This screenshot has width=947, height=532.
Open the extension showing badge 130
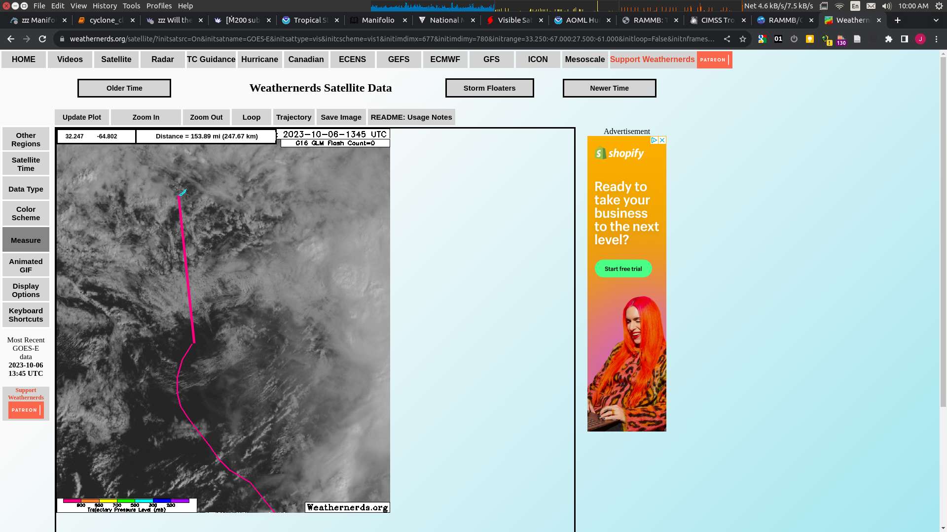(841, 40)
